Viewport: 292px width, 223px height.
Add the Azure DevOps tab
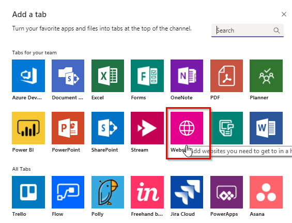coord(28,76)
